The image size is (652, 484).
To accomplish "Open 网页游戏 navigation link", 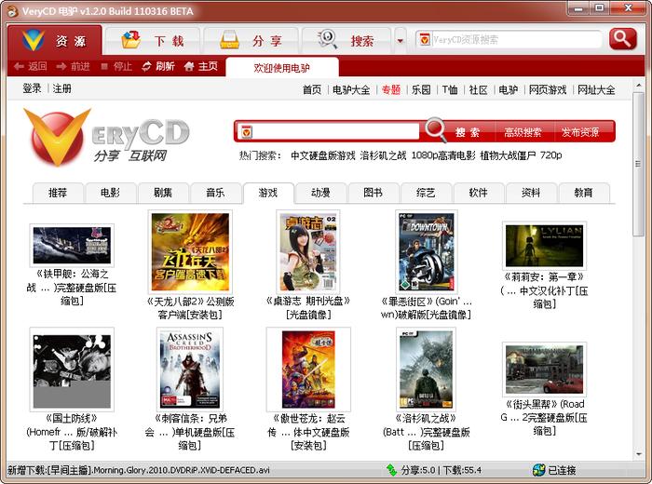I will tap(548, 89).
